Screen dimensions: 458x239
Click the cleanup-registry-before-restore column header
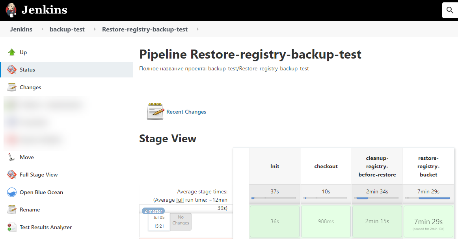(377, 166)
